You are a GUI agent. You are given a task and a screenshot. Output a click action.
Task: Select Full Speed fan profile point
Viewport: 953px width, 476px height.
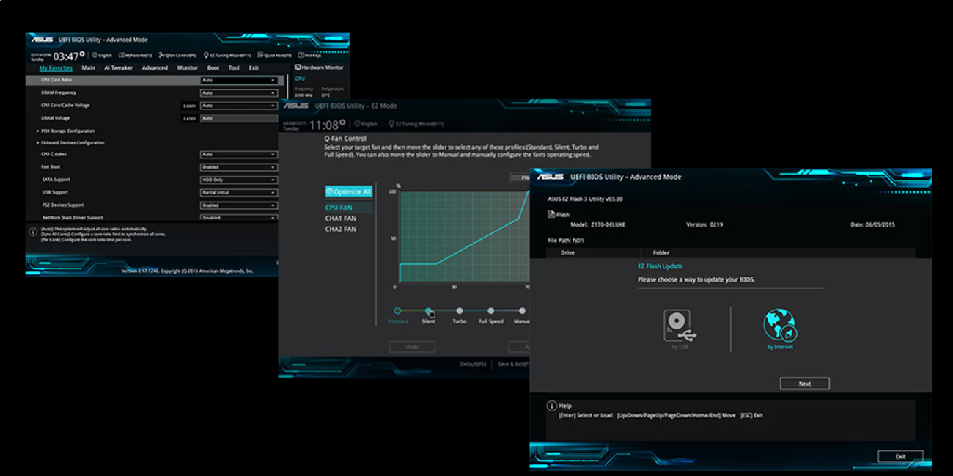[490, 311]
